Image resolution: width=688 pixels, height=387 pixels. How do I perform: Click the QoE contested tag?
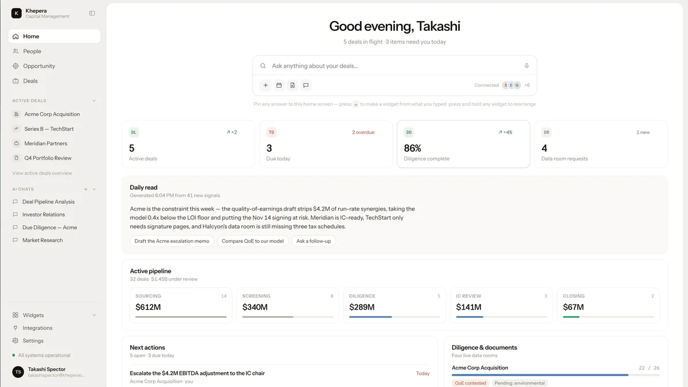(x=471, y=383)
